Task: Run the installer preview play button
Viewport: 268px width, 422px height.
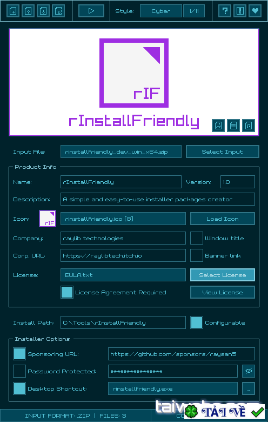Action: (x=91, y=11)
